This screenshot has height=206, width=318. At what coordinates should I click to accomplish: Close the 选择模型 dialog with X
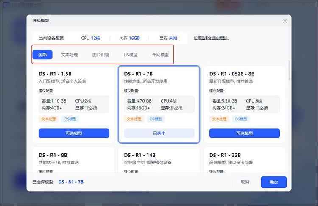click(285, 21)
